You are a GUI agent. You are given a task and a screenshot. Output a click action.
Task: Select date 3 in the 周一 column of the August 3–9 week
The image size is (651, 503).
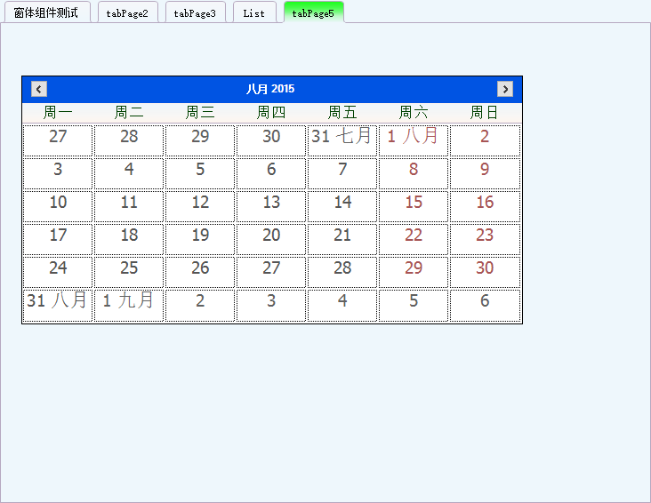pyautogui.click(x=58, y=173)
